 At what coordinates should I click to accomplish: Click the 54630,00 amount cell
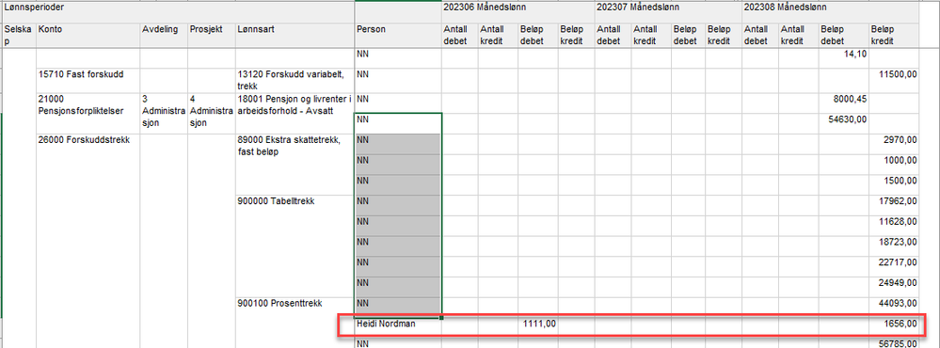[x=843, y=123]
